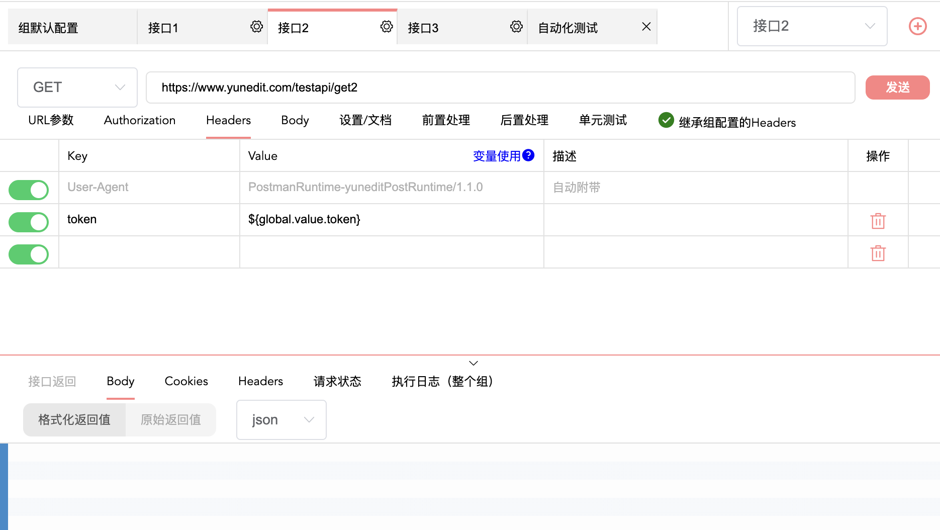Click the token key cell

(149, 220)
